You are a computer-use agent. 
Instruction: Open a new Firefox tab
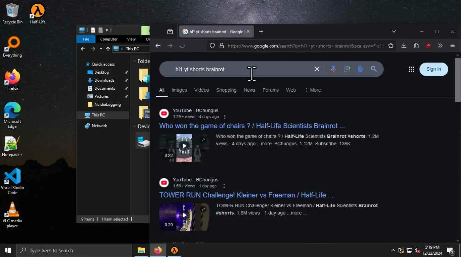pos(261,31)
